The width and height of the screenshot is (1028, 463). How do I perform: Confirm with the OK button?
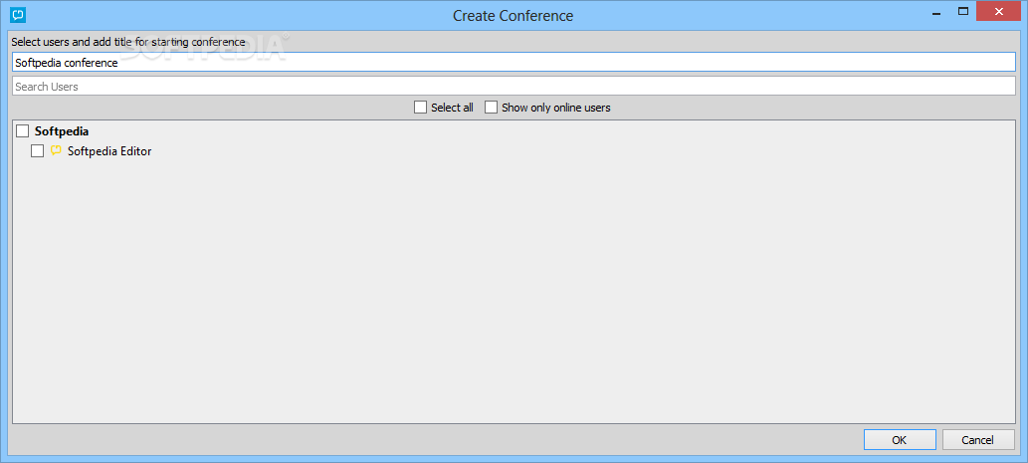pos(900,440)
